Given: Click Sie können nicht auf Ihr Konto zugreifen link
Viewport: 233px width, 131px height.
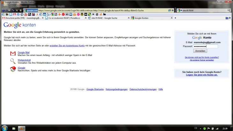Looking at the screenshot, I should pyautogui.click(x=202, y=57).
